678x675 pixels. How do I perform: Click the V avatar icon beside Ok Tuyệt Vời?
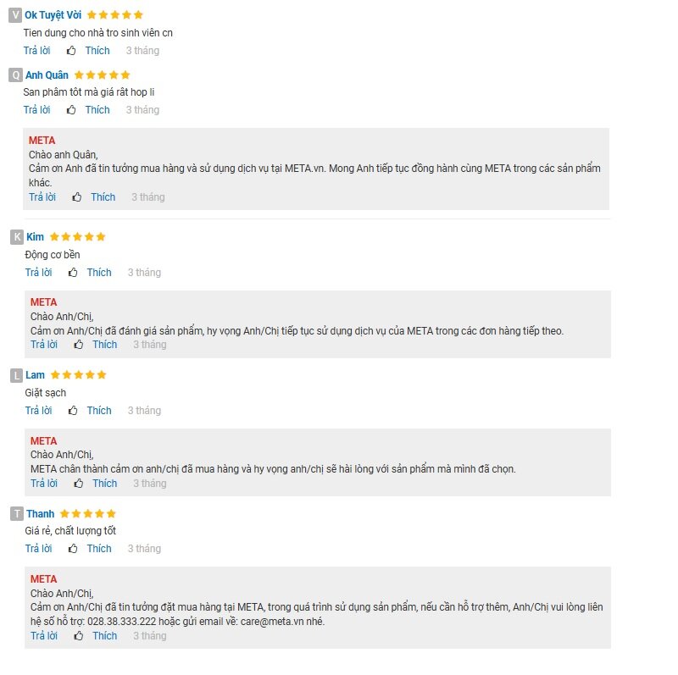[15, 15]
